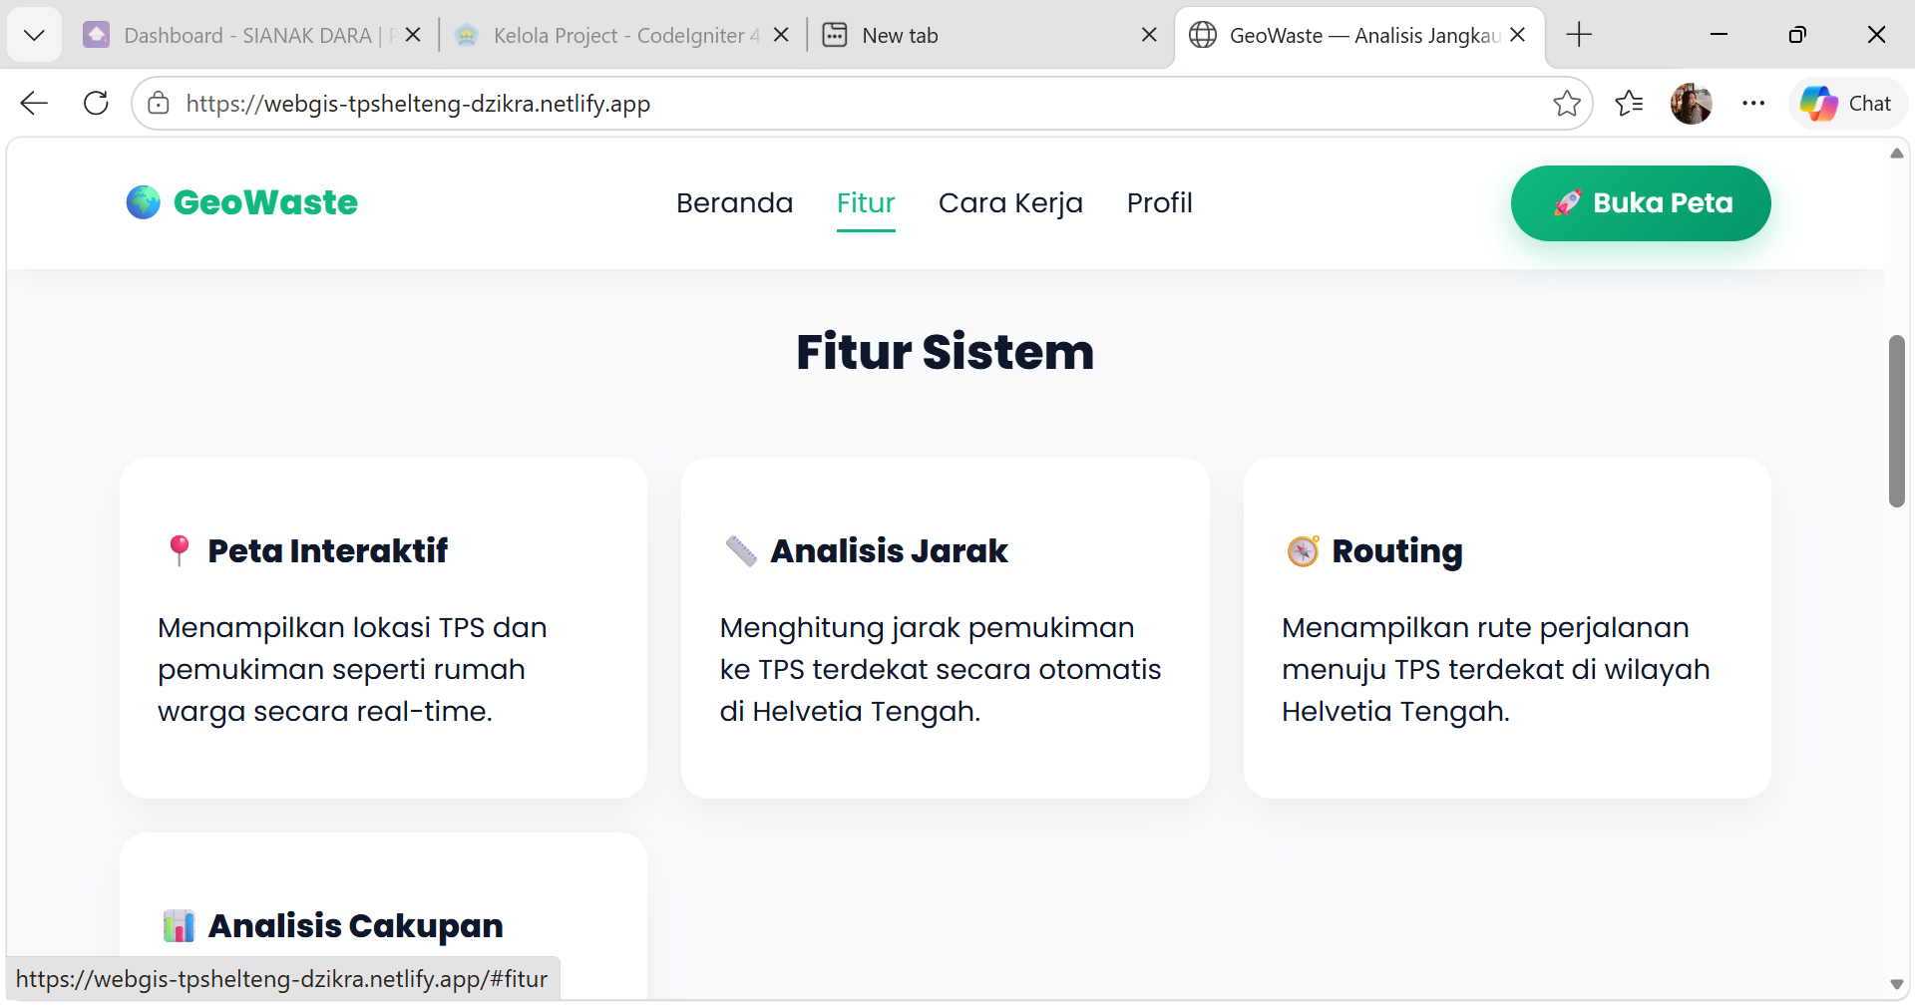Click the Fitur Sistem page heading
The width and height of the screenshot is (1915, 1005).
[946, 352]
